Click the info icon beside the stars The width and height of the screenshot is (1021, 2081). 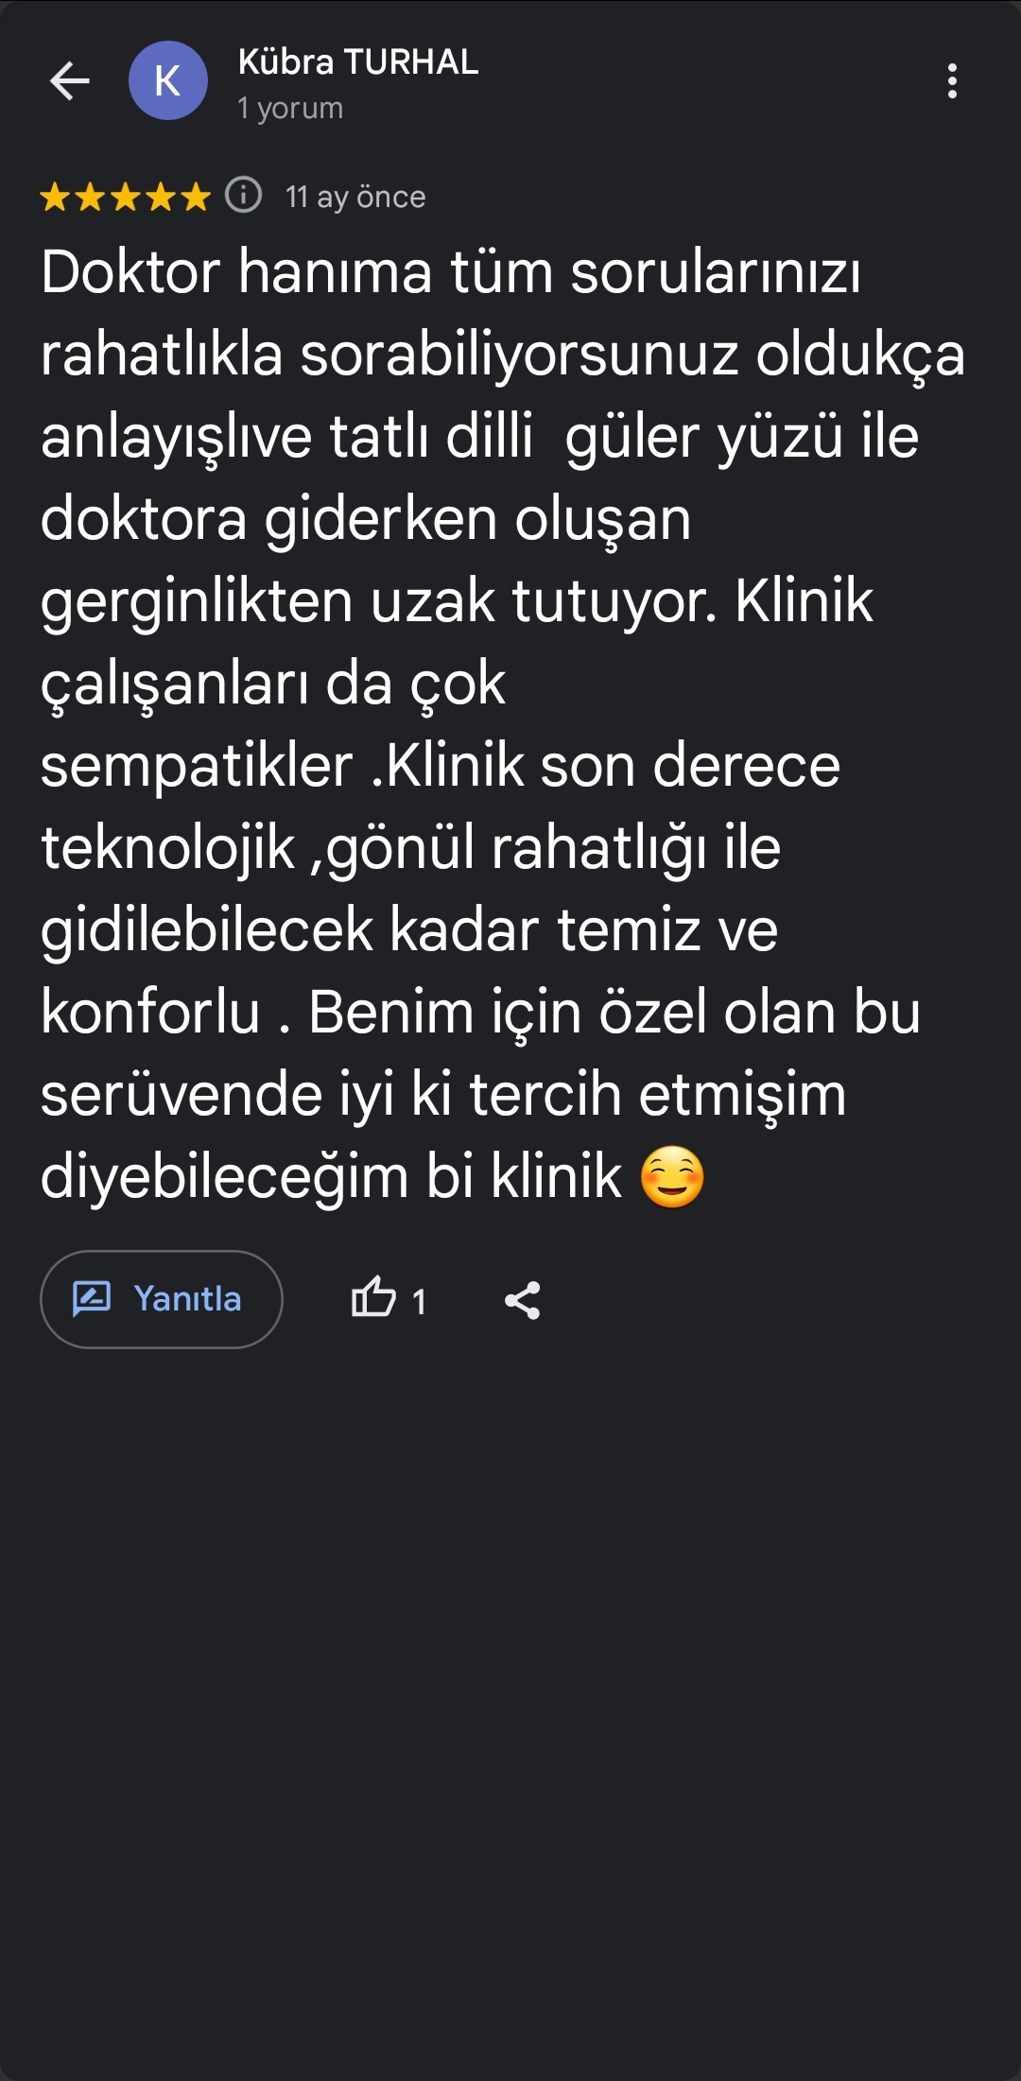pyautogui.click(x=244, y=196)
